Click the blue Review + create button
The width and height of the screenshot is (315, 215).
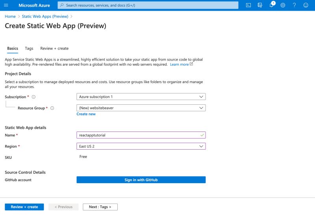click(x=24, y=207)
